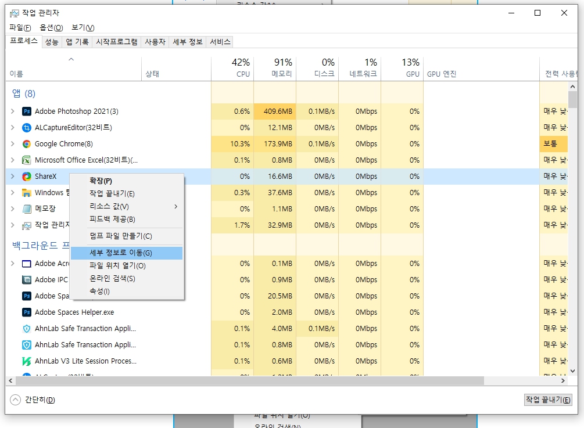Click the Windows Explorer folder icon
Viewport: 584px width, 428px height.
pyautogui.click(x=27, y=193)
